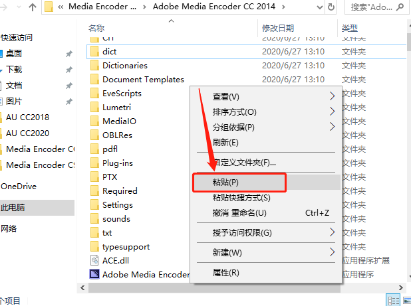This screenshot has width=411, height=306.
Task: Open AU CC2020 in navigation pane
Action: 27,133
